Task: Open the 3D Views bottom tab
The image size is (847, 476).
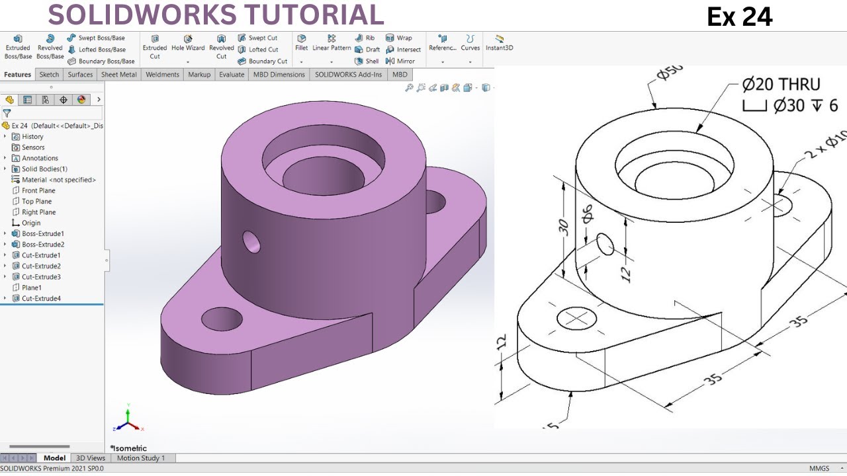Action: pos(91,458)
